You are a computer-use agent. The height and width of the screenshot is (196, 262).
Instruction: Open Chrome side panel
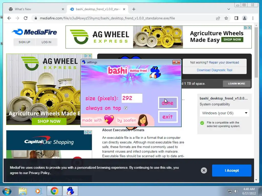point(236,18)
